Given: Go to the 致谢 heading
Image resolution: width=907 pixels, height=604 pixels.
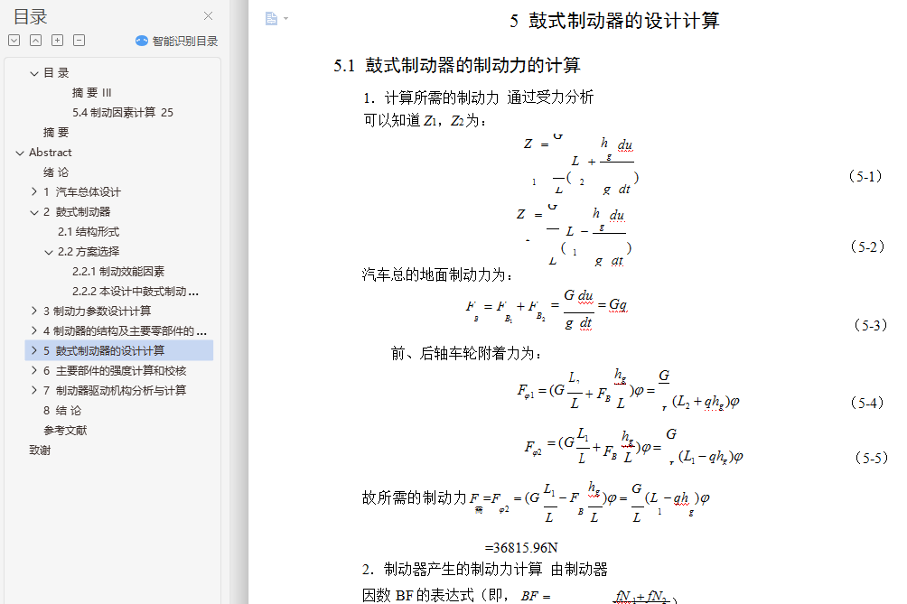Looking at the screenshot, I should [40, 451].
